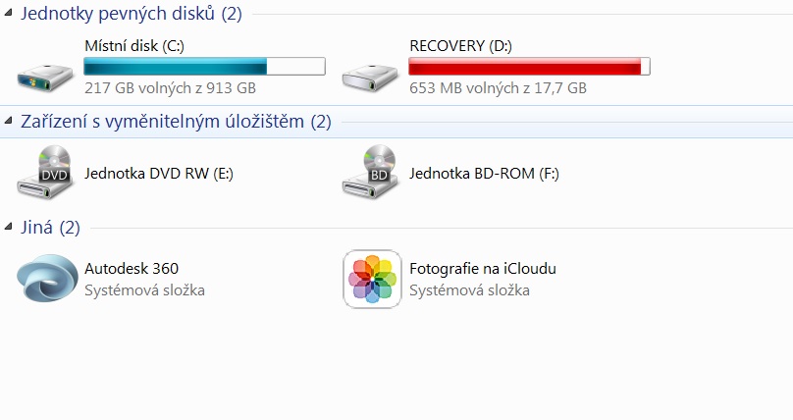This screenshot has width=793, height=420.
Task: Click the Zařízení s vyměnitelným úložištěm header
Action: click(176, 122)
